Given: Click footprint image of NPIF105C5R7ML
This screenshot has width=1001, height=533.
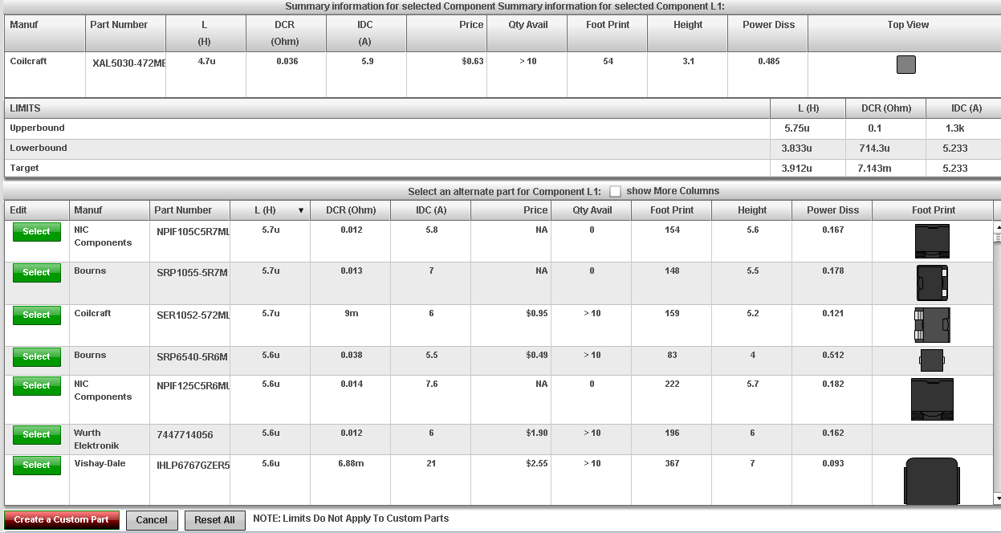Looking at the screenshot, I should coord(932,241).
